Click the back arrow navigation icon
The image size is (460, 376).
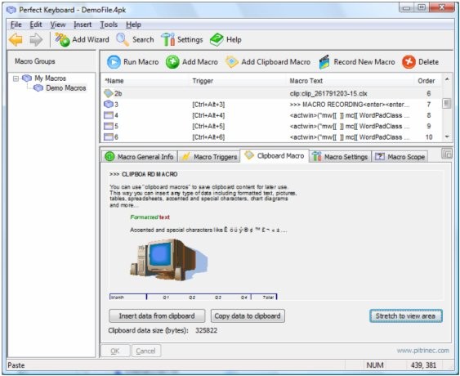(x=16, y=39)
